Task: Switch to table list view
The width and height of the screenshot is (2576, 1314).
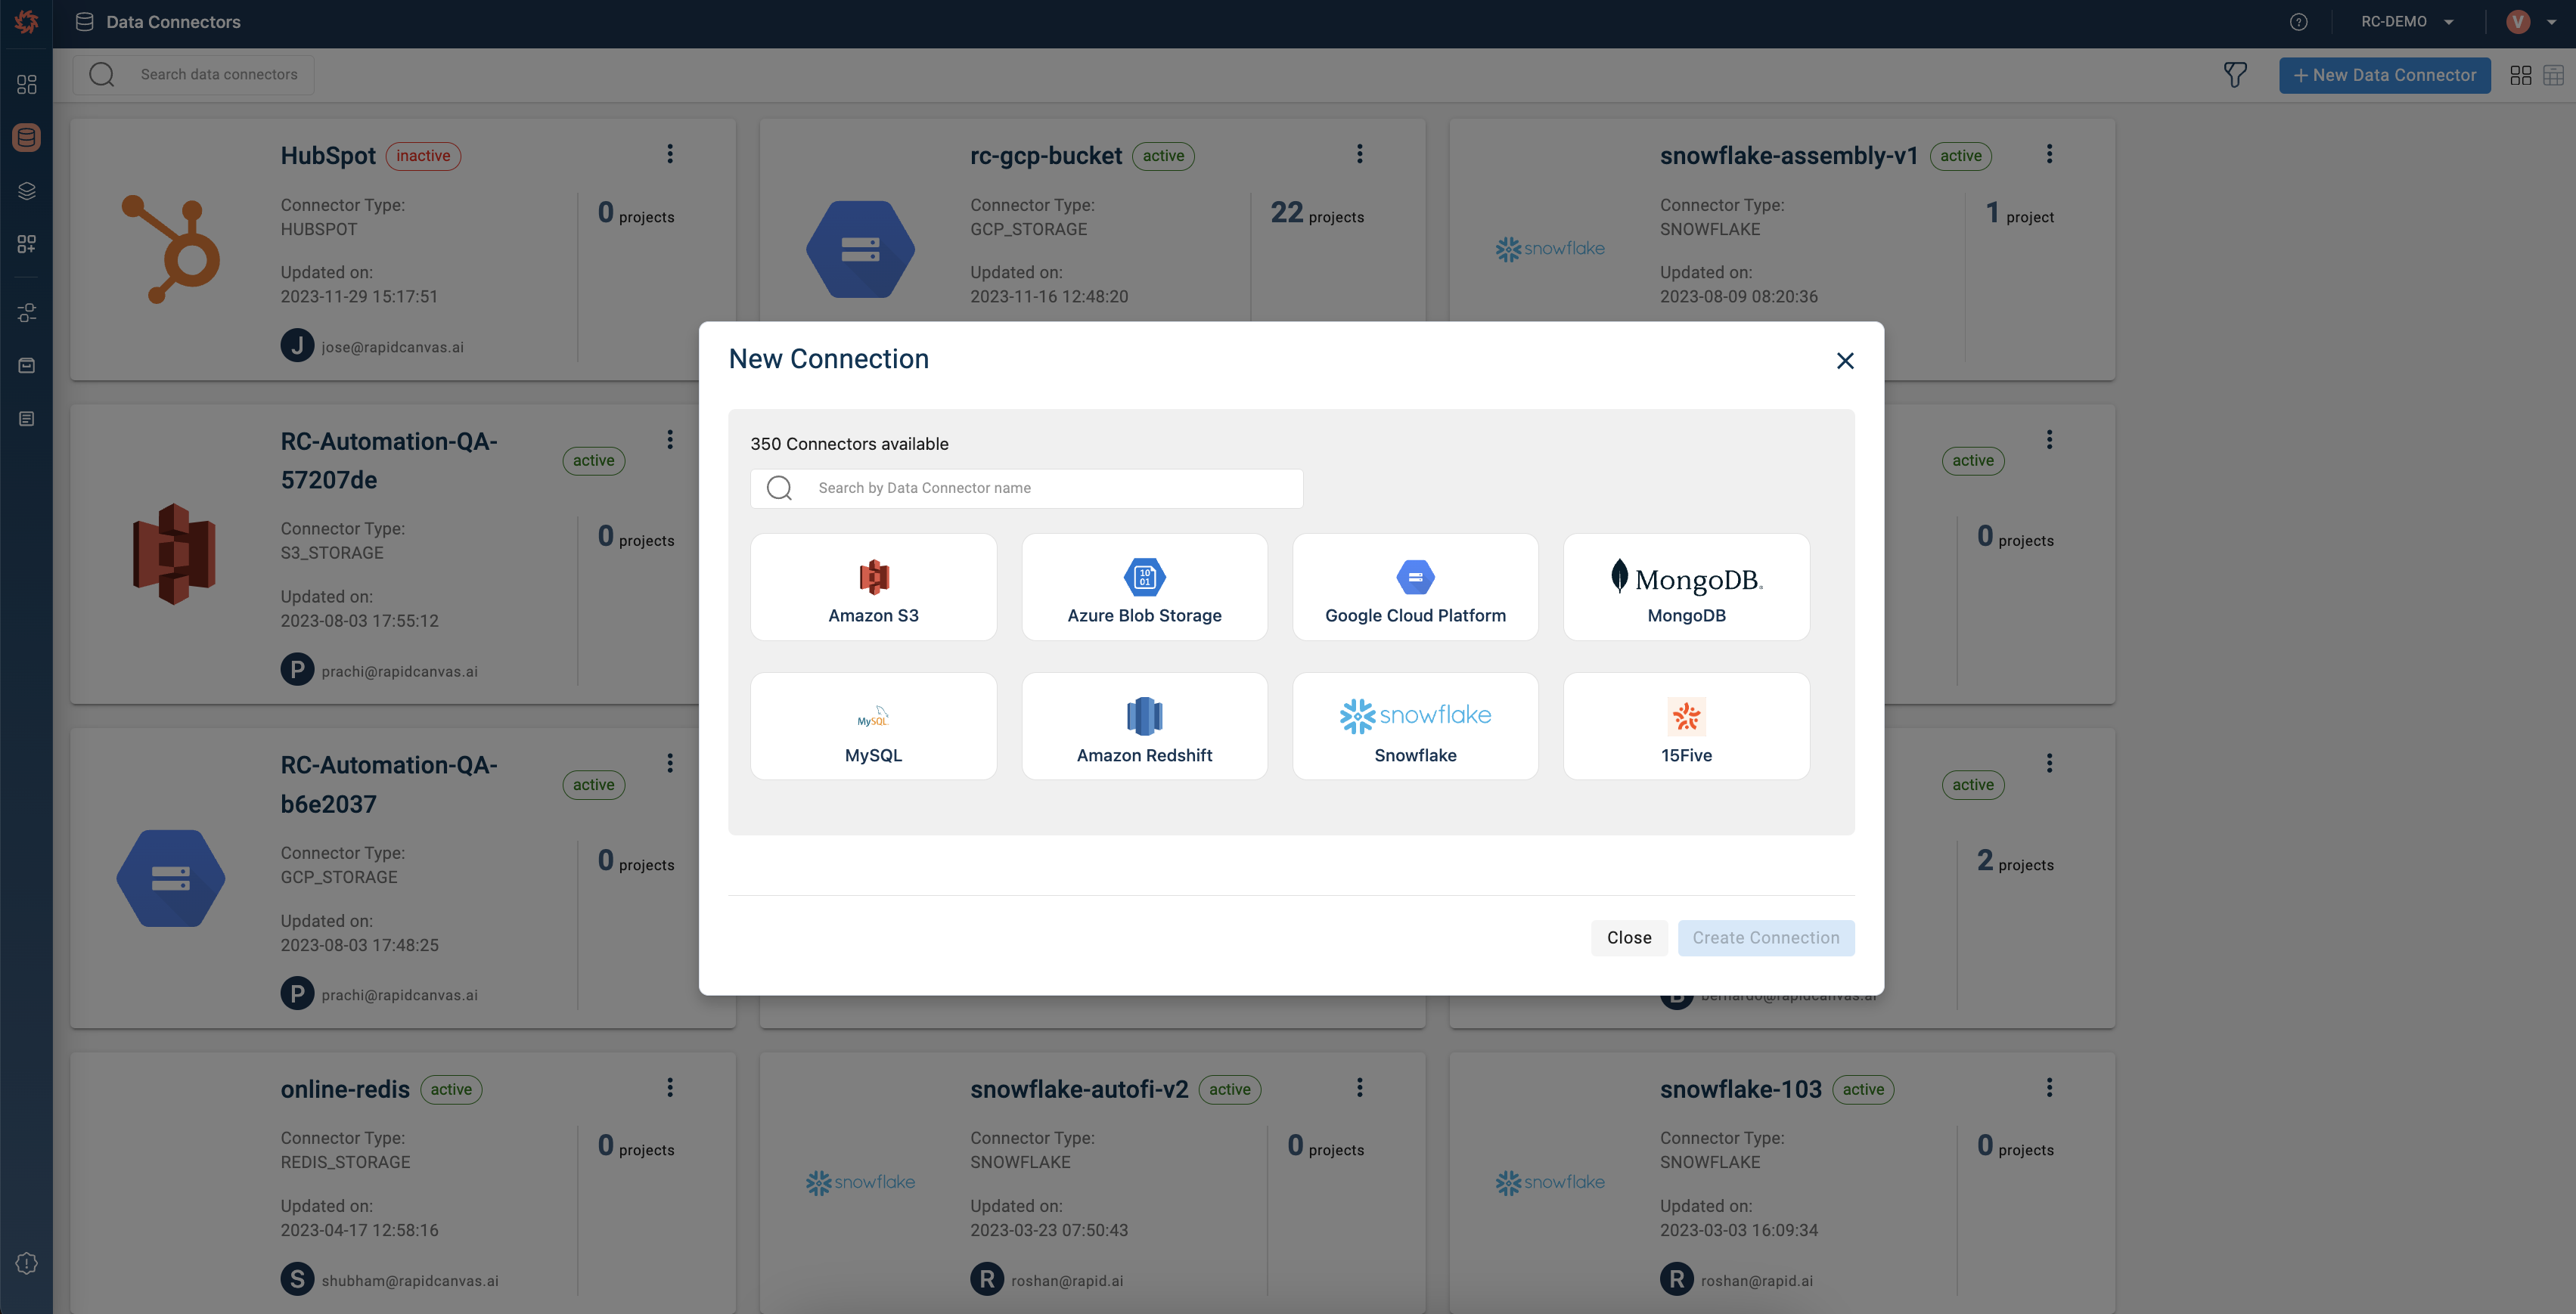Action: (2553, 75)
